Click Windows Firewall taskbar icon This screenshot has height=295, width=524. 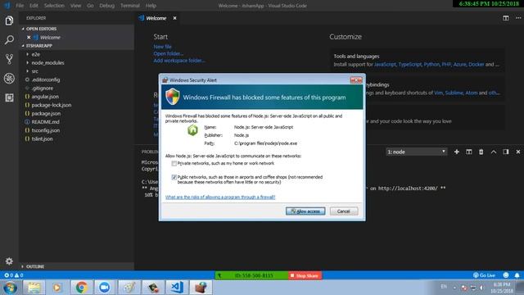(x=201, y=288)
